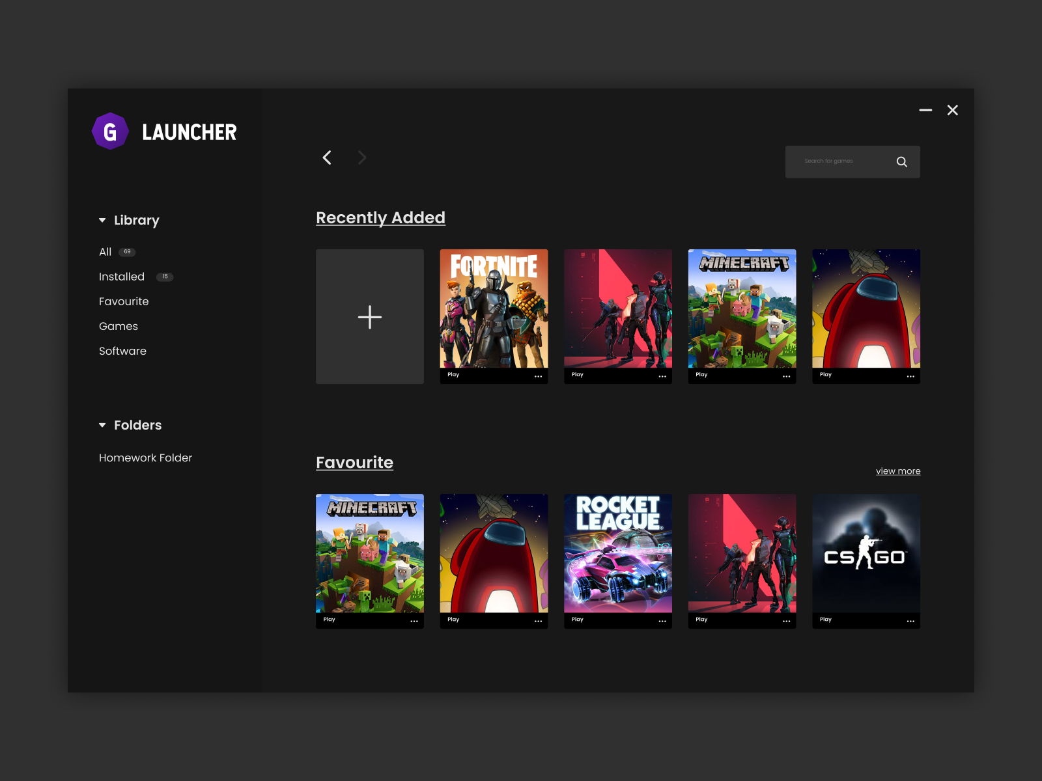This screenshot has height=781, width=1042.
Task: Click the add game plus tile
Action: pyautogui.click(x=370, y=316)
